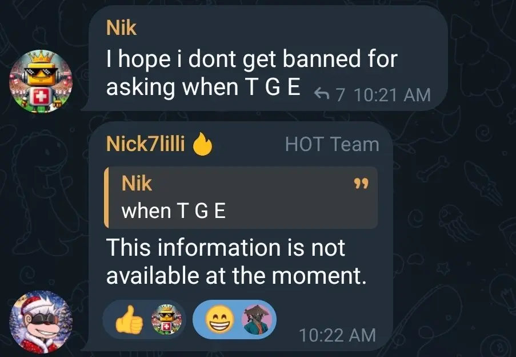Open the samurai avatar in grin reaction

tap(257, 319)
